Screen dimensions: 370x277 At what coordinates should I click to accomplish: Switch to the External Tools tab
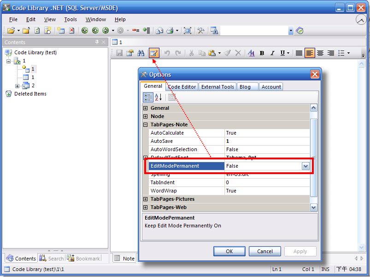click(217, 87)
